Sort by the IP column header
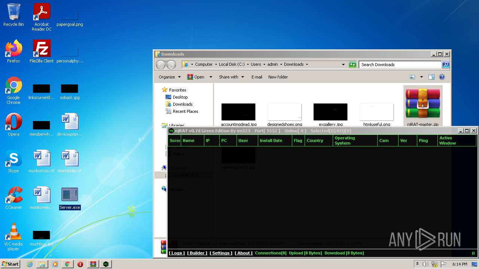The height and width of the screenshot is (269, 479). (x=212, y=140)
